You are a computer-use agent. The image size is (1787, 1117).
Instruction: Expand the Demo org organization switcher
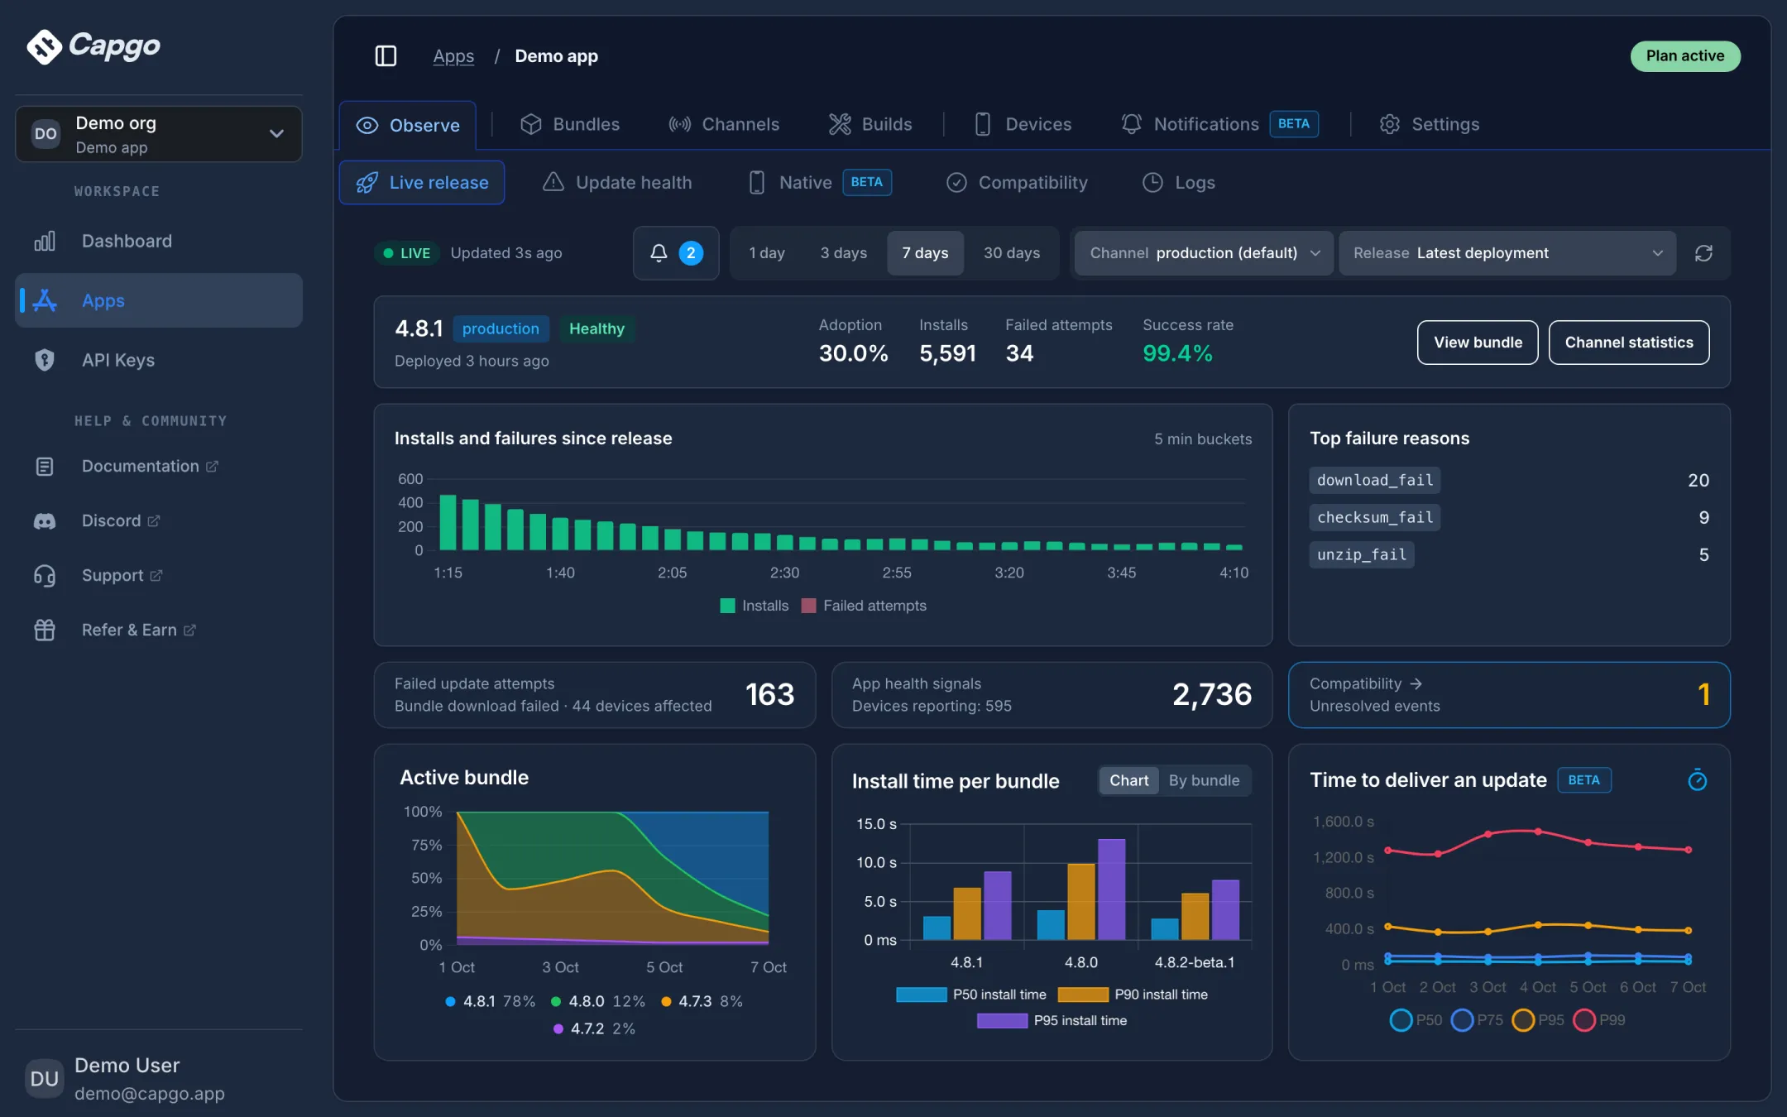pos(159,134)
